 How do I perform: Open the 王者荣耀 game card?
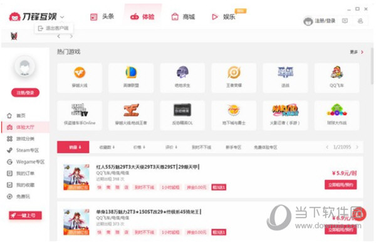(x=234, y=78)
